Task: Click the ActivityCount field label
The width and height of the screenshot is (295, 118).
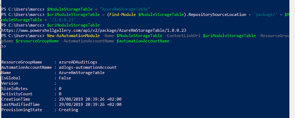Action: [17, 94]
